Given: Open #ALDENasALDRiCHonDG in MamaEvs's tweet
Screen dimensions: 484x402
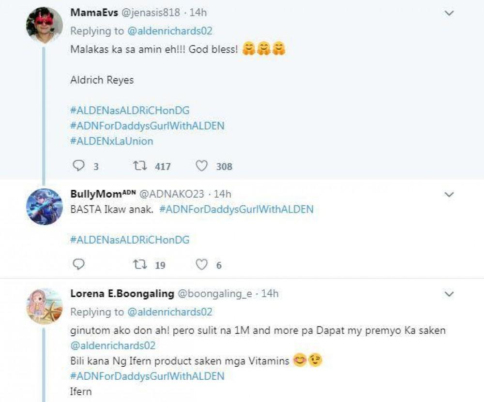Looking at the screenshot, I should pyautogui.click(x=130, y=111).
